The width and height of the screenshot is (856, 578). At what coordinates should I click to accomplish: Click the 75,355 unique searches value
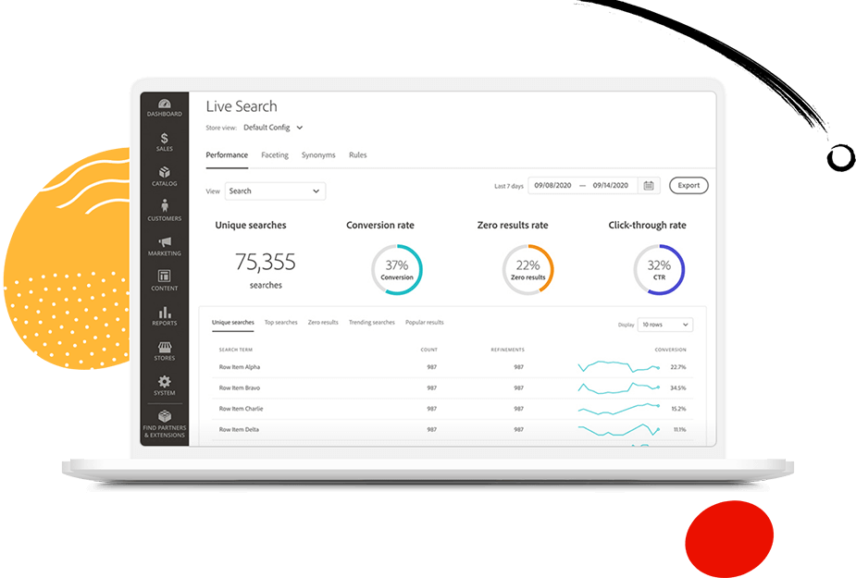click(266, 263)
